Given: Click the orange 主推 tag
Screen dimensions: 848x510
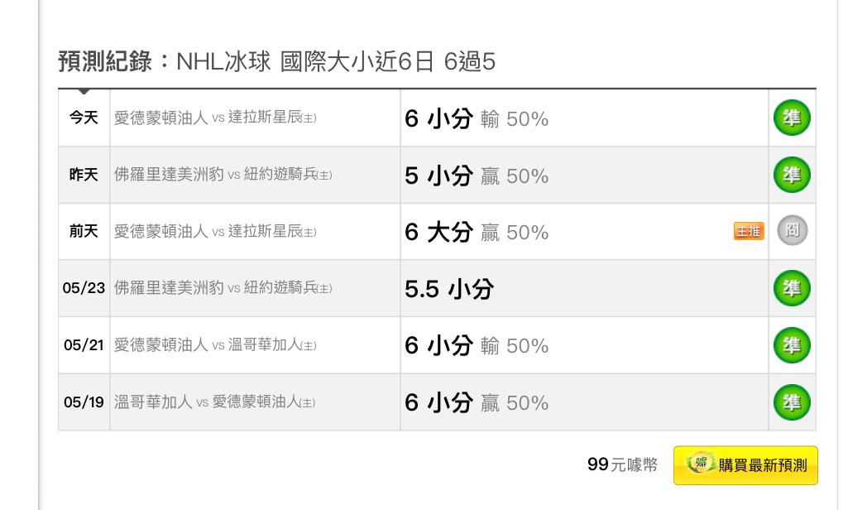Looking at the screenshot, I should pos(749,231).
